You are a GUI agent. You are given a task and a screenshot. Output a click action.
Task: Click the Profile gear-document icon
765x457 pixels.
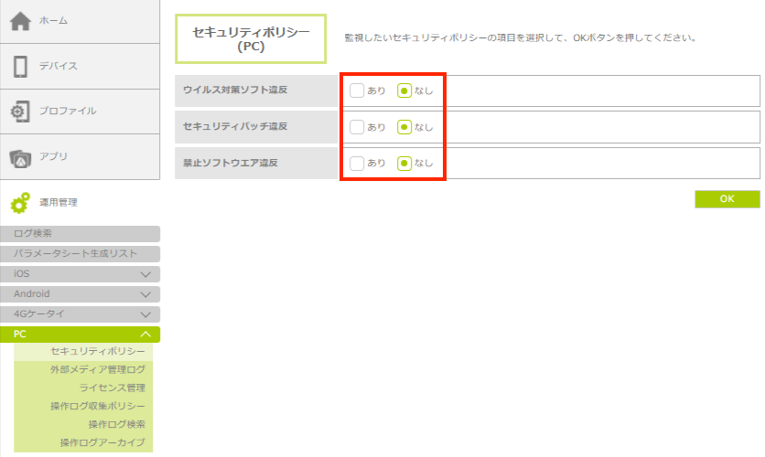[20, 112]
